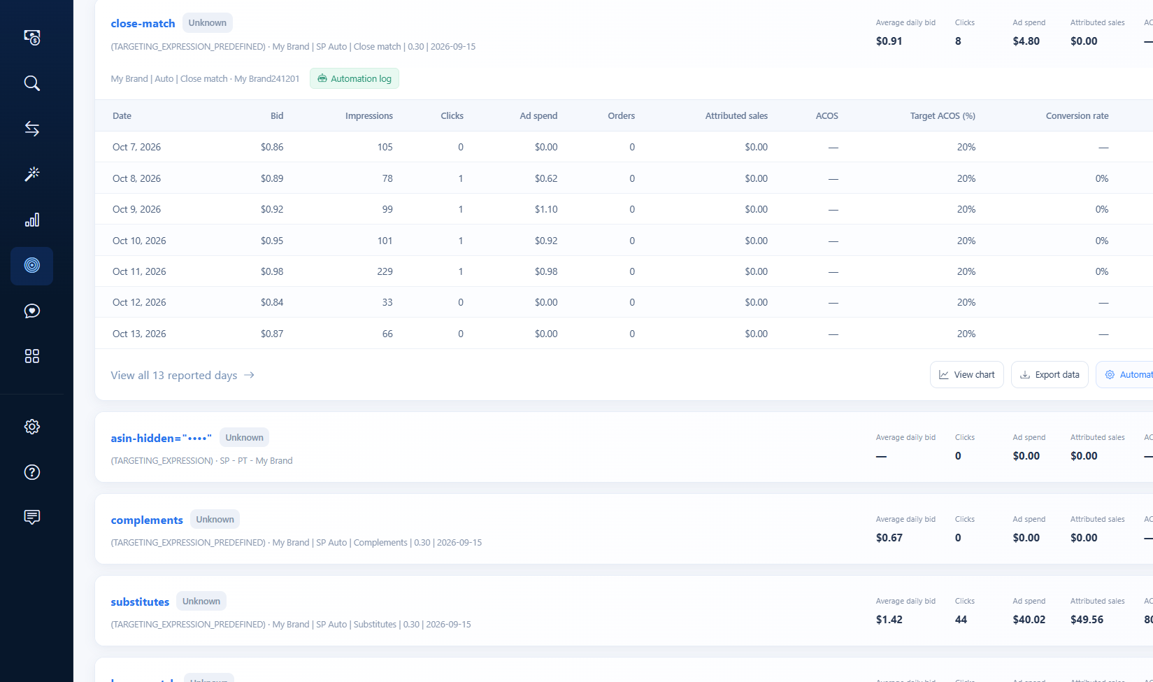Open View all 13 reported days link

(182, 375)
